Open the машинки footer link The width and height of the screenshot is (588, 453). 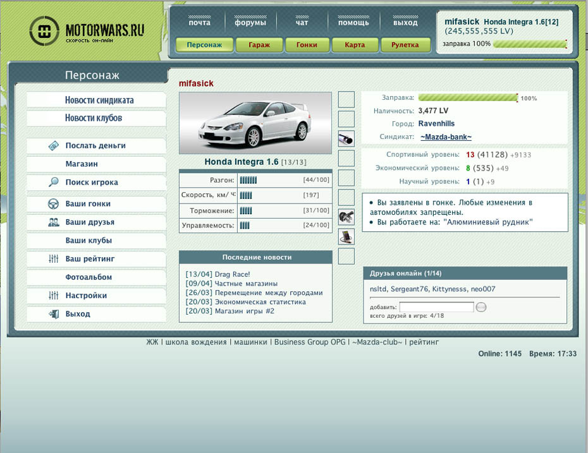pyautogui.click(x=250, y=342)
